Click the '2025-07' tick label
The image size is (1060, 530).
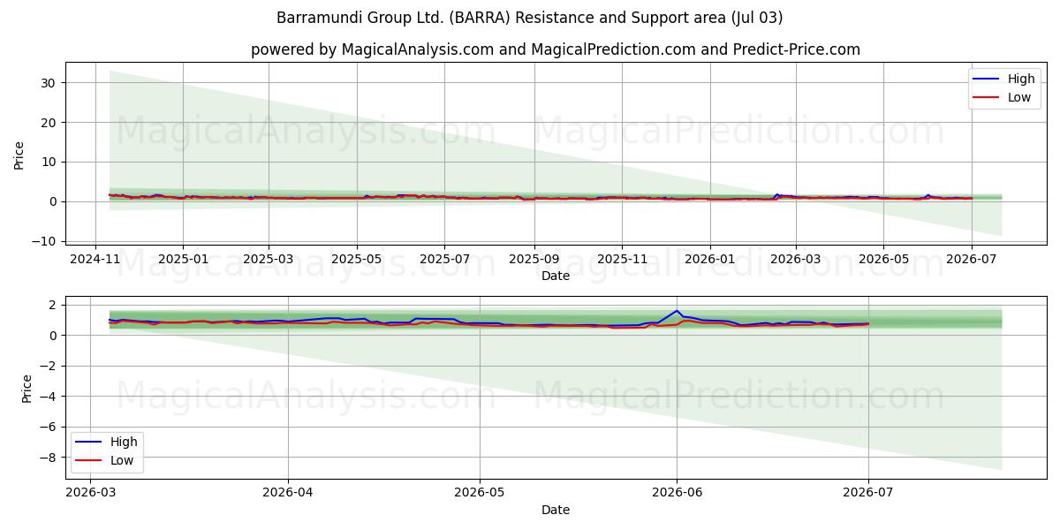[443, 259]
